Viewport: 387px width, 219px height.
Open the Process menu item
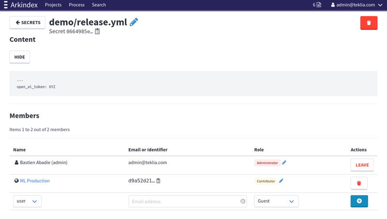pyautogui.click(x=76, y=5)
